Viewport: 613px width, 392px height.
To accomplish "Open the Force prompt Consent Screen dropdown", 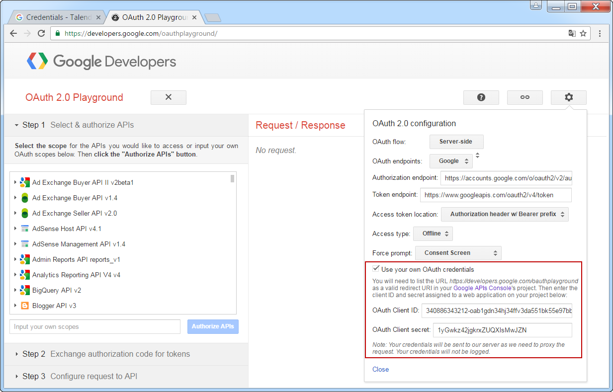I will click(458, 253).
